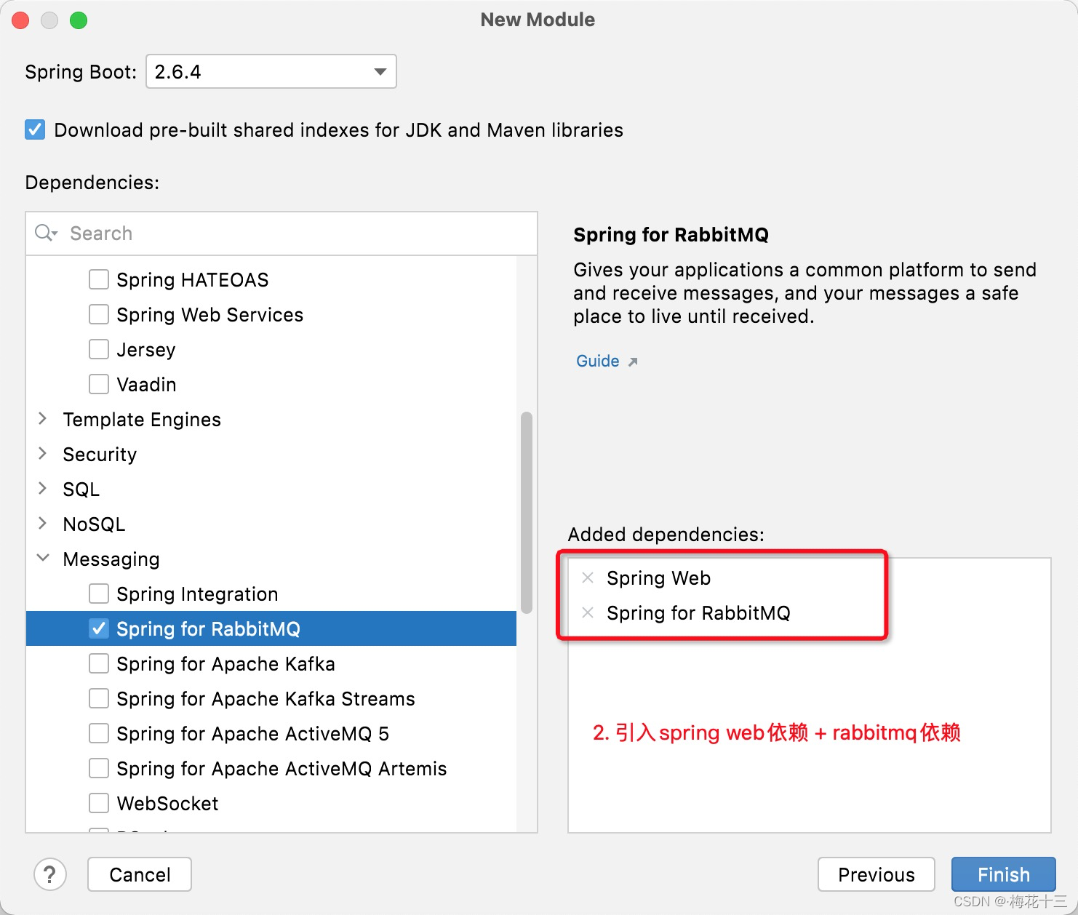
Task: Click the Spring HATEOAS row label
Action: coord(193,280)
